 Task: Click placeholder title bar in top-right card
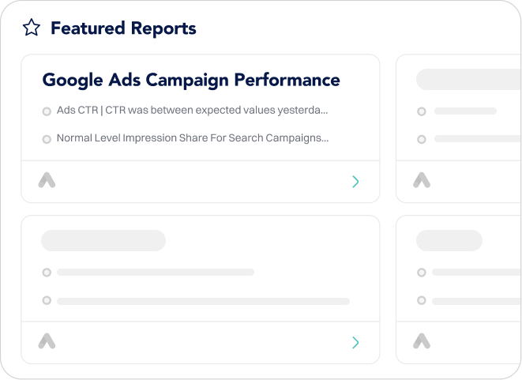click(x=469, y=79)
